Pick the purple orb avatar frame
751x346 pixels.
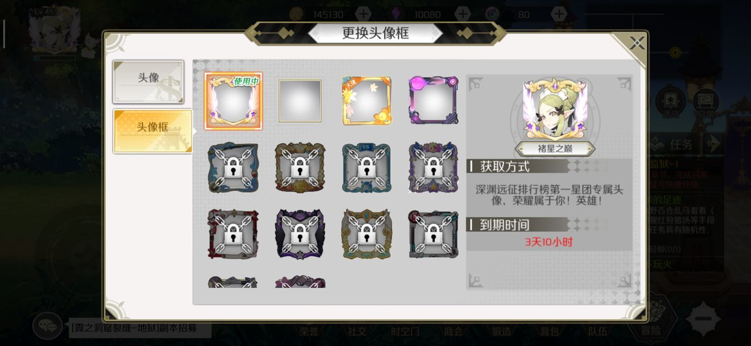434,101
